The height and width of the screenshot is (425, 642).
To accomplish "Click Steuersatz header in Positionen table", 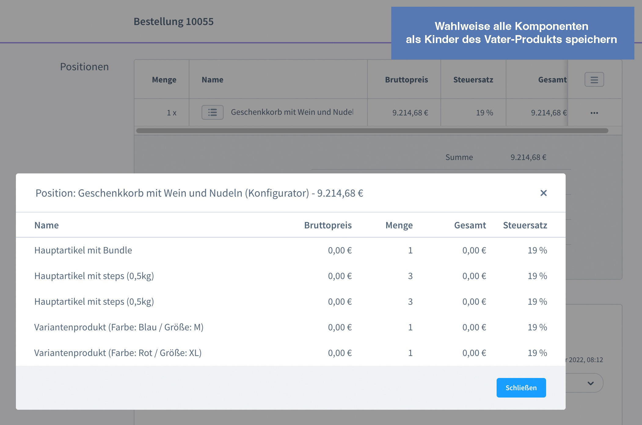I will (473, 80).
